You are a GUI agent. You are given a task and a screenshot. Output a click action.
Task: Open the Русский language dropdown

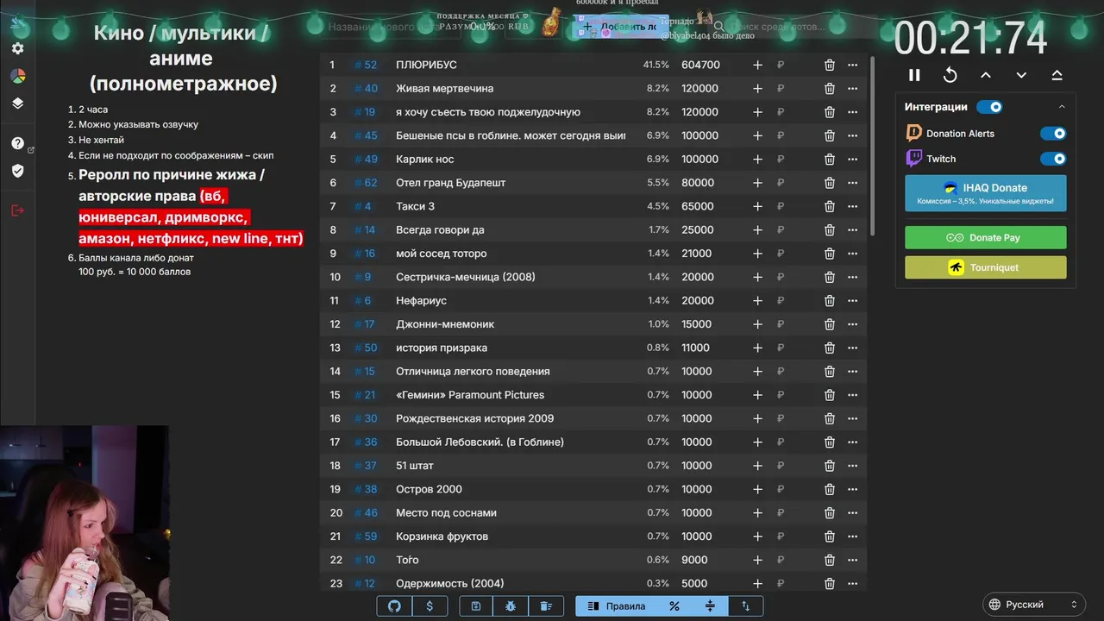[x=1034, y=605]
